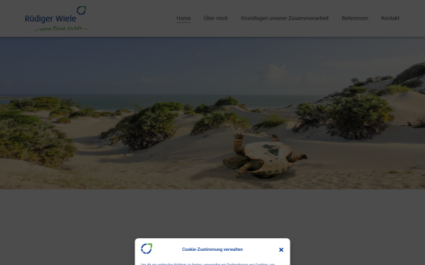Navigate to Referenzen
Image resolution: width=425 pixels, height=265 pixels.
click(355, 18)
